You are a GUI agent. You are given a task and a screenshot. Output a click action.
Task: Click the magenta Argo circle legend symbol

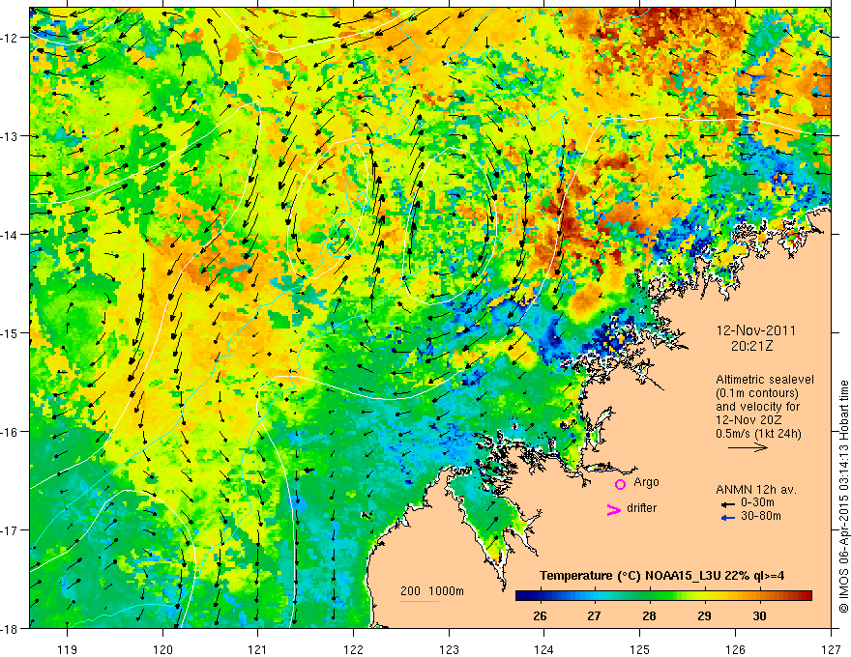click(620, 484)
